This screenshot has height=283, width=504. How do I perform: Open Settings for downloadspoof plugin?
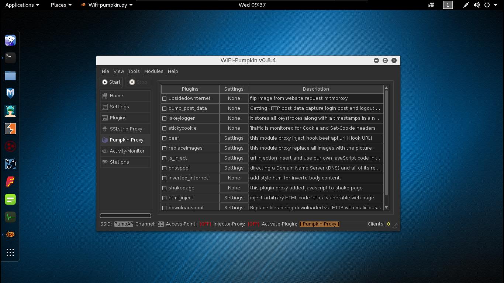tap(234, 208)
